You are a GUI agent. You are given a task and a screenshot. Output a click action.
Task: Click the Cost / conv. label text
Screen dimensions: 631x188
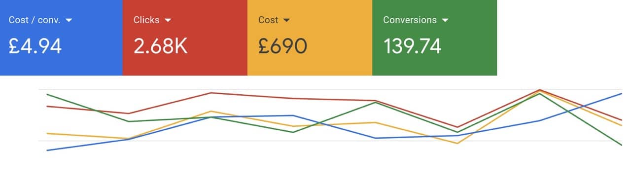click(35, 20)
